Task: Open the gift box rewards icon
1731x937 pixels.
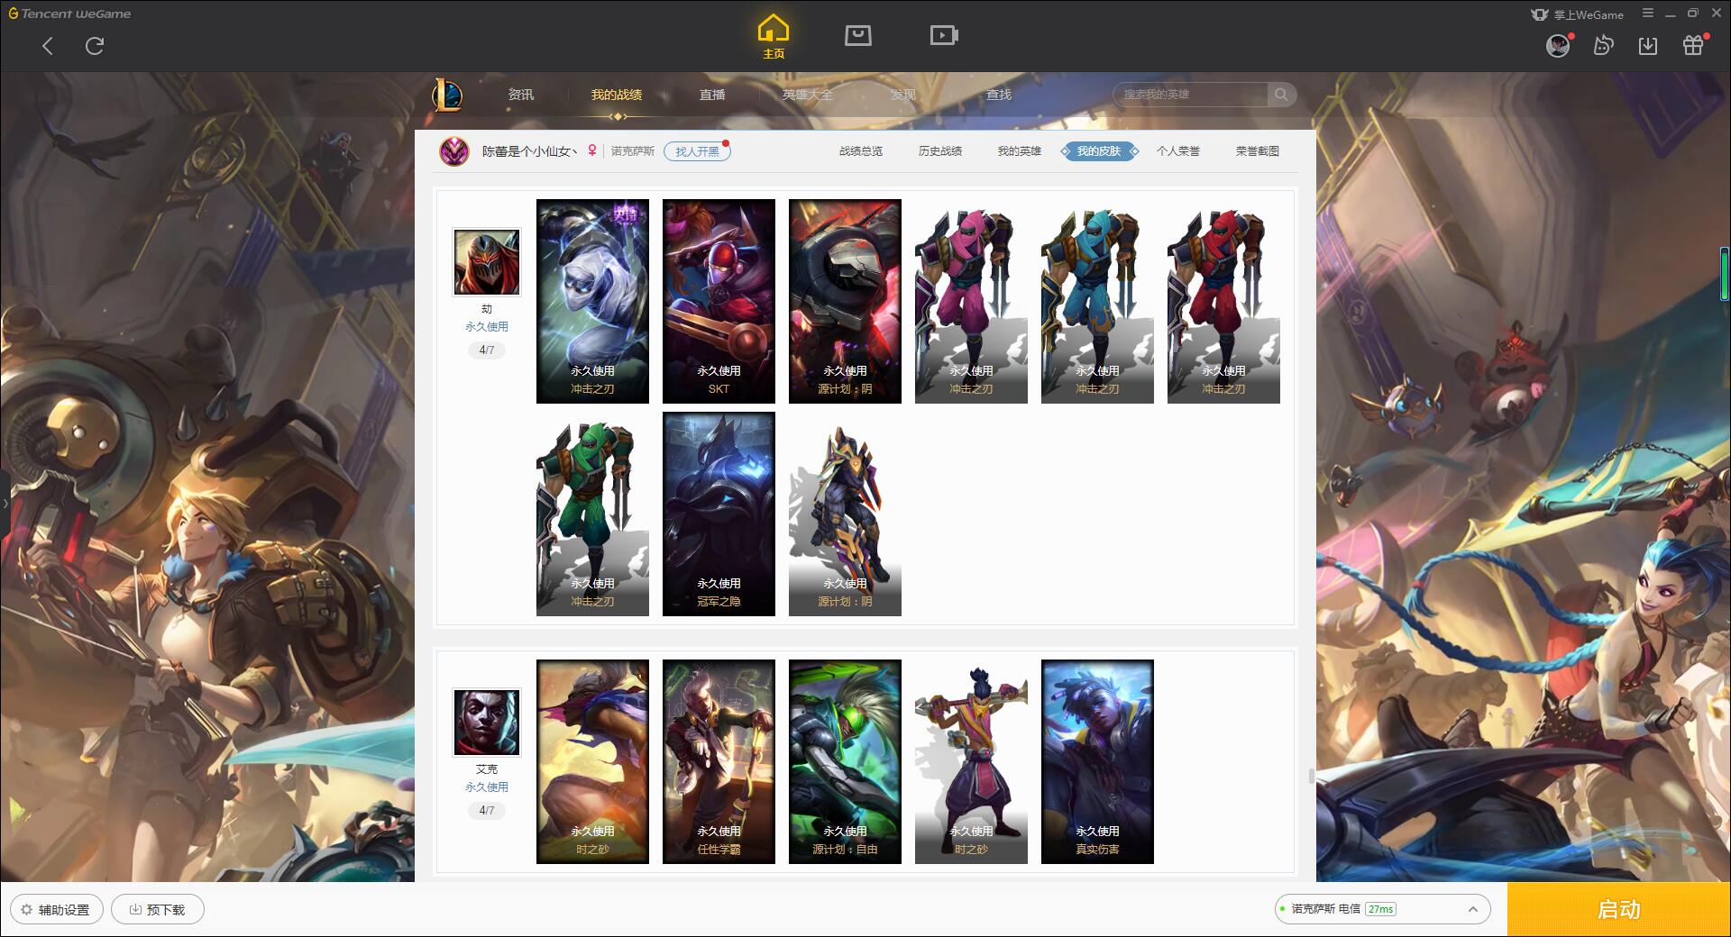Action: tap(1693, 46)
